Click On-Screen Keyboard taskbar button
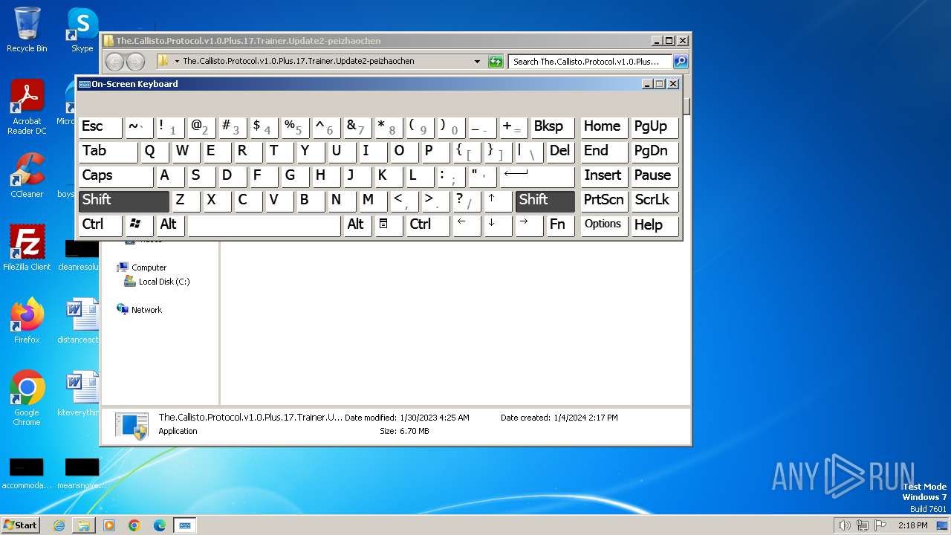The width and height of the screenshot is (951, 535). tap(185, 525)
